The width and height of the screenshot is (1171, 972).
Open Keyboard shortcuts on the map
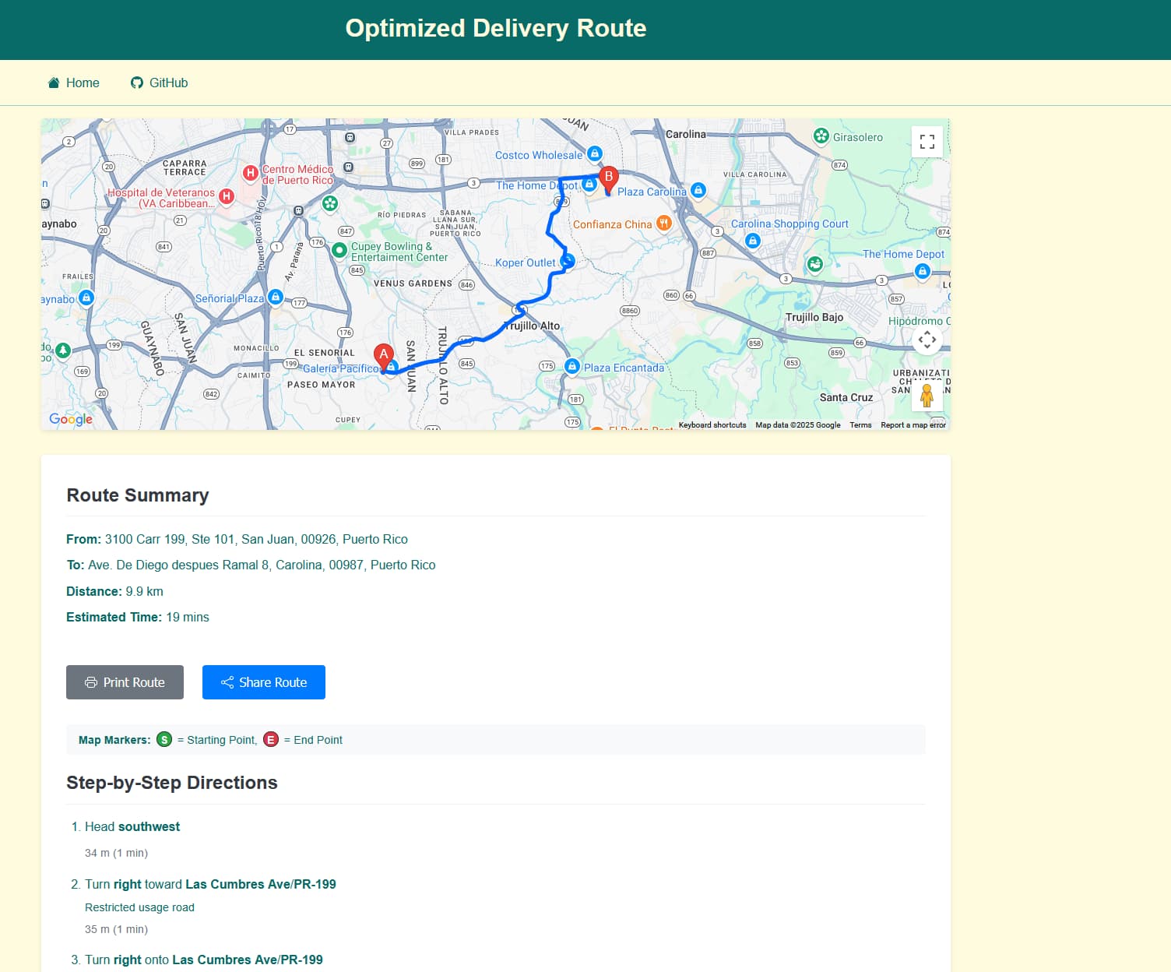coord(712,425)
